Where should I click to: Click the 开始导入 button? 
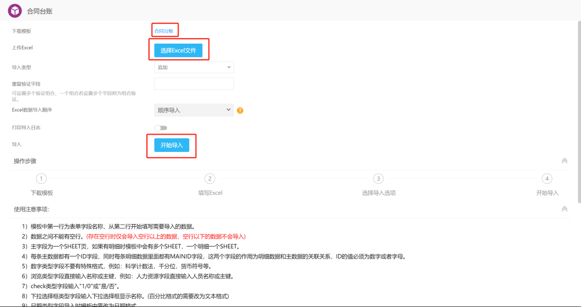[x=172, y=145]
